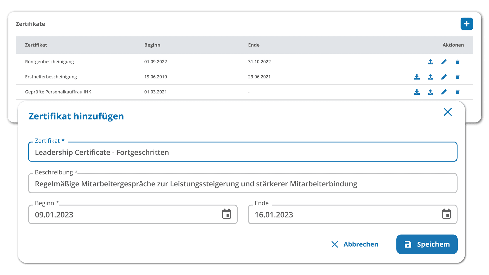Sort by the Ende column header
The height and width of the screenshot is (275, 489).
(254, 45)
